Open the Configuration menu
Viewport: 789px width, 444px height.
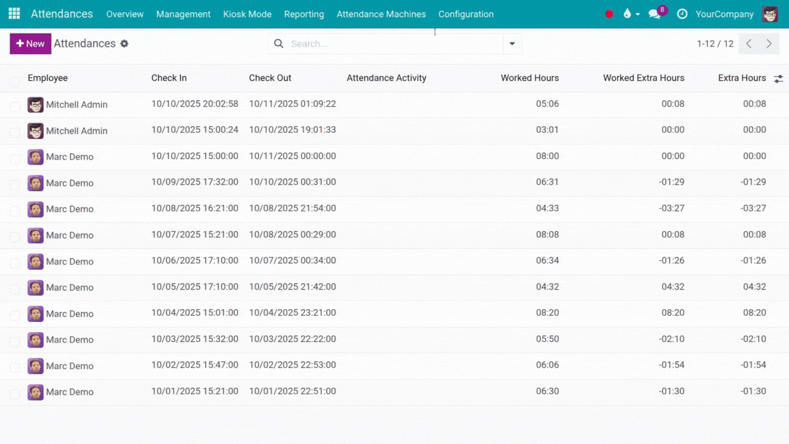click(466, 14)
